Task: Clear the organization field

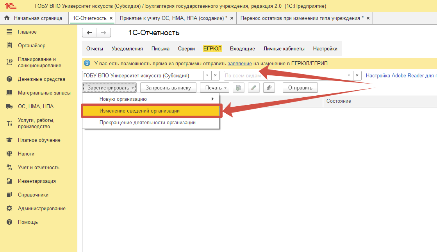Action: [x=216, y=75]
